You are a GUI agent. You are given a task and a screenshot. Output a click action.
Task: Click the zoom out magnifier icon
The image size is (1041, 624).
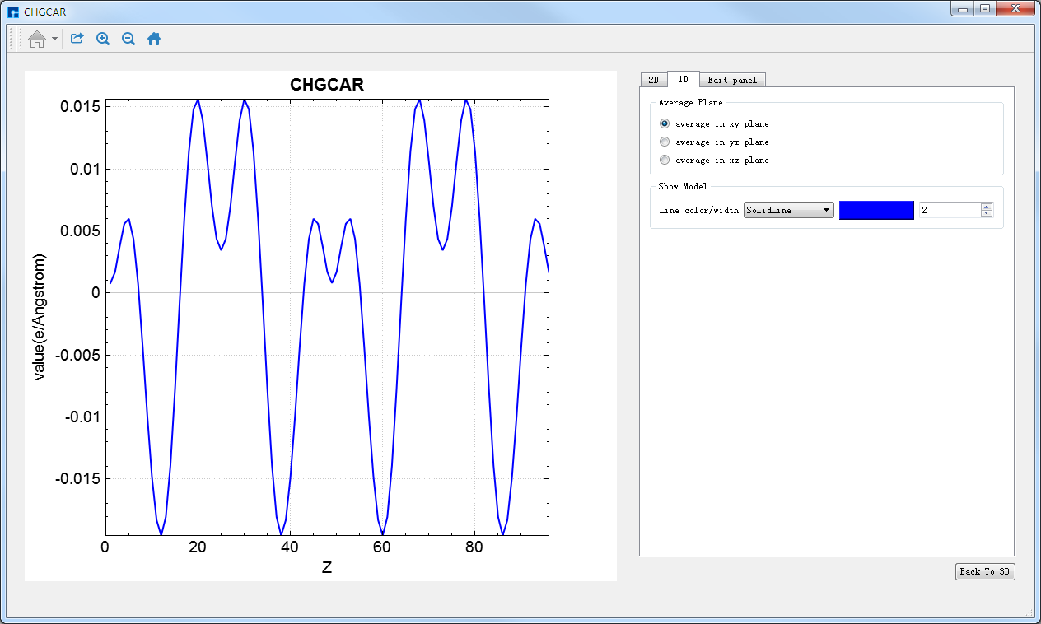[128, 39]
